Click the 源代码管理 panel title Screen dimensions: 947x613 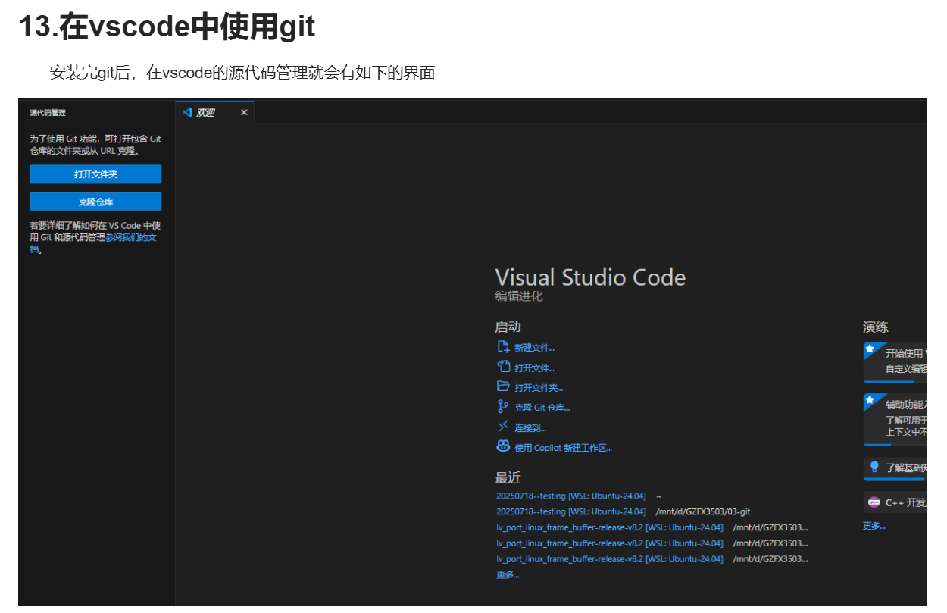[48, 112]
